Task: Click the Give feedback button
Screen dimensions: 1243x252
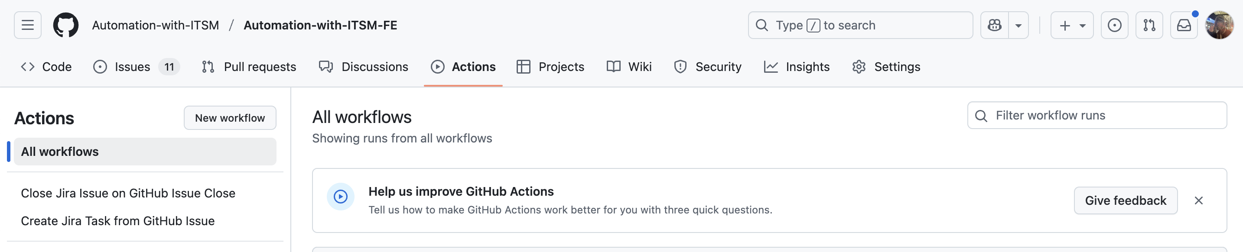Action: [x=1125, y=200]
